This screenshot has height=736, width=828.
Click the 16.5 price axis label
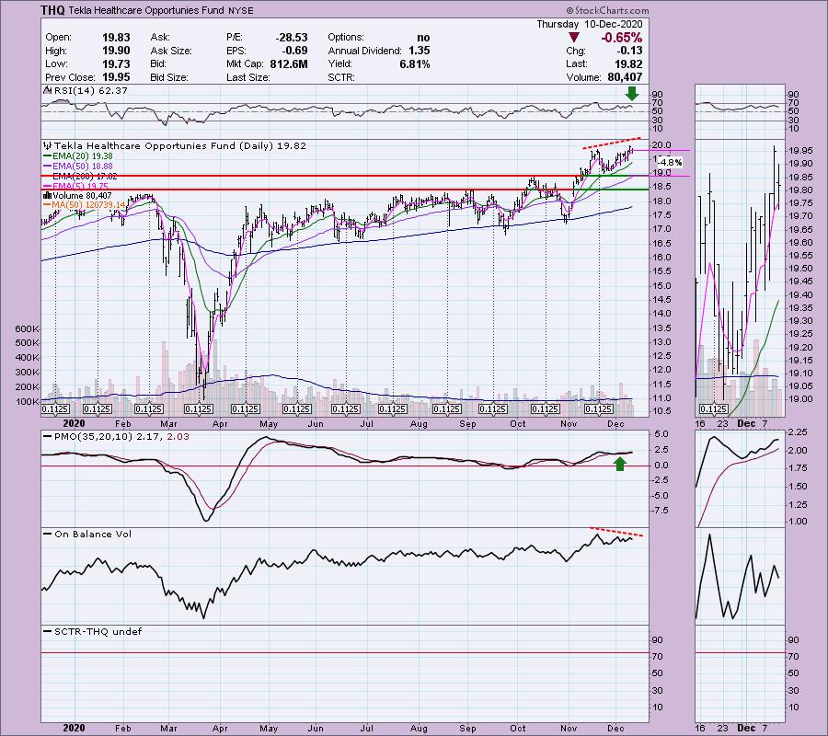click(x=661, y=244)
